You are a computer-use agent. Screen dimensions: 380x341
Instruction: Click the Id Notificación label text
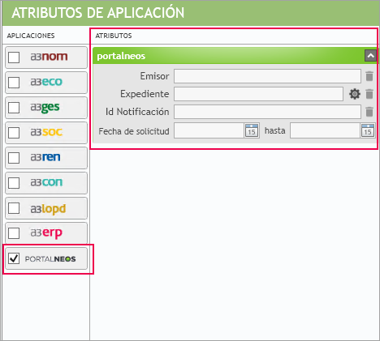[137, 112]
